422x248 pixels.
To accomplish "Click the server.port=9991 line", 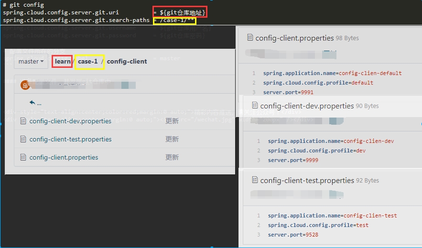I will (x=288, y=92).
